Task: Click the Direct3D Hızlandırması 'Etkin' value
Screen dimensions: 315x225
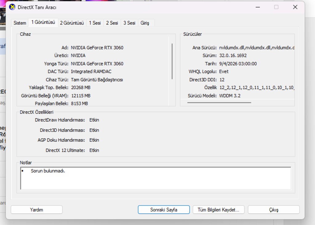Action: tap(94, 130)
